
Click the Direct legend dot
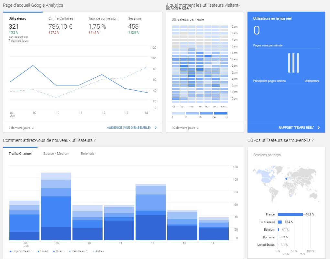point(54,252)
